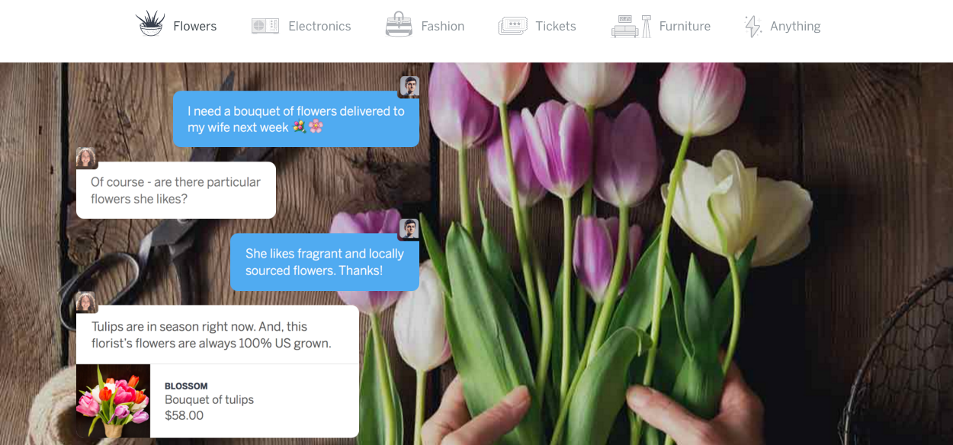Click the man's avatar above 'She likes fragrant' message
The width and height of the screenshot is (953, 445).
tap(409, 229)
